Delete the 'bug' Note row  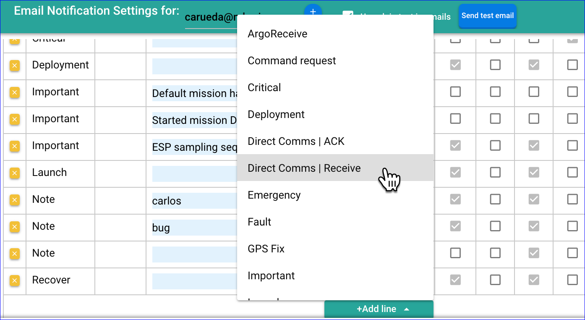pos(15,227)
